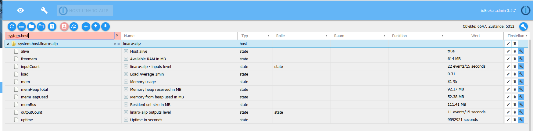Click the 'Memory heap reserved in MB' name cell

[x=156, y=89]
